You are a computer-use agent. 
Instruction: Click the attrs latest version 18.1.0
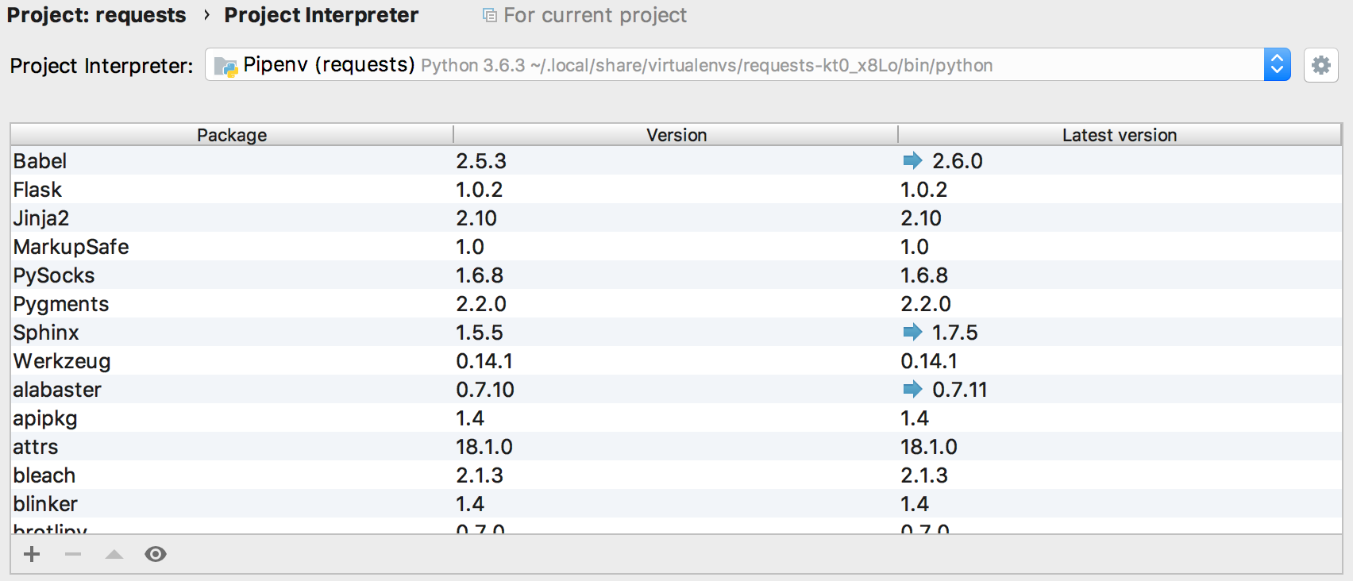click(929, 446)
